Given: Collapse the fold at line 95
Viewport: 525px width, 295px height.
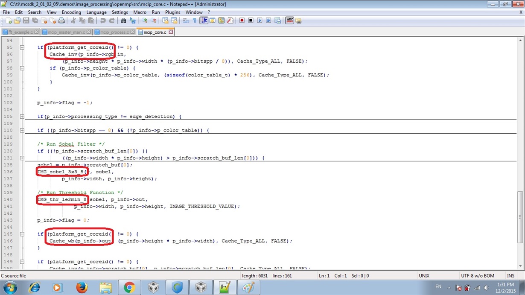Looking at the screenshot, I should point(22,47).
